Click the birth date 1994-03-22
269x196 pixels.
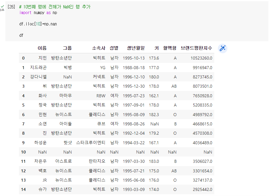(134, 143)
